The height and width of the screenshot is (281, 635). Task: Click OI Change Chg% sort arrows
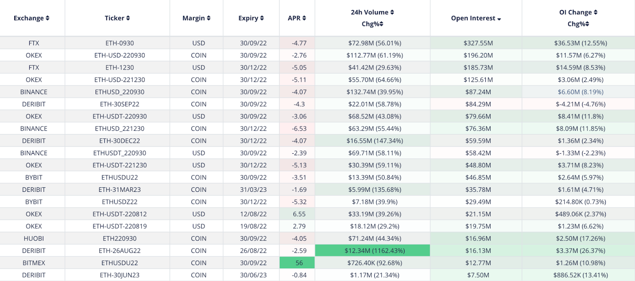click(587, 24)
